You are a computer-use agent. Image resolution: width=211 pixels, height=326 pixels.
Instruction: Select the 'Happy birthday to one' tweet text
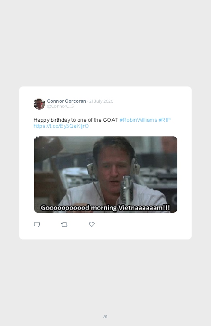pyautogui.click(x=62, y=120)
